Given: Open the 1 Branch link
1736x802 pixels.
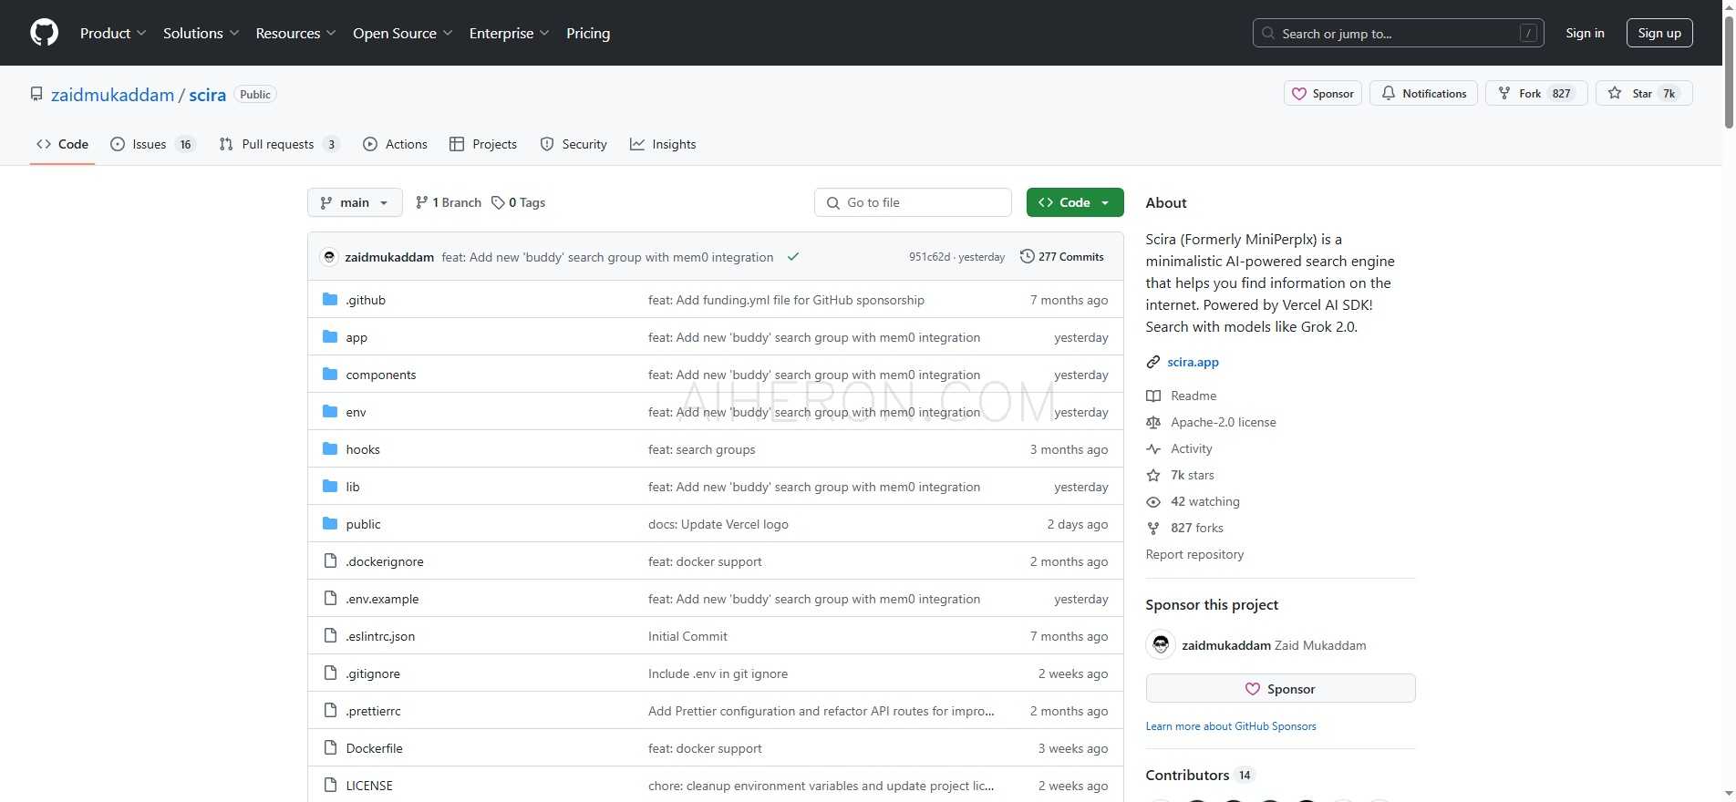Looking at the screenshot, I should tap(448, 202).
